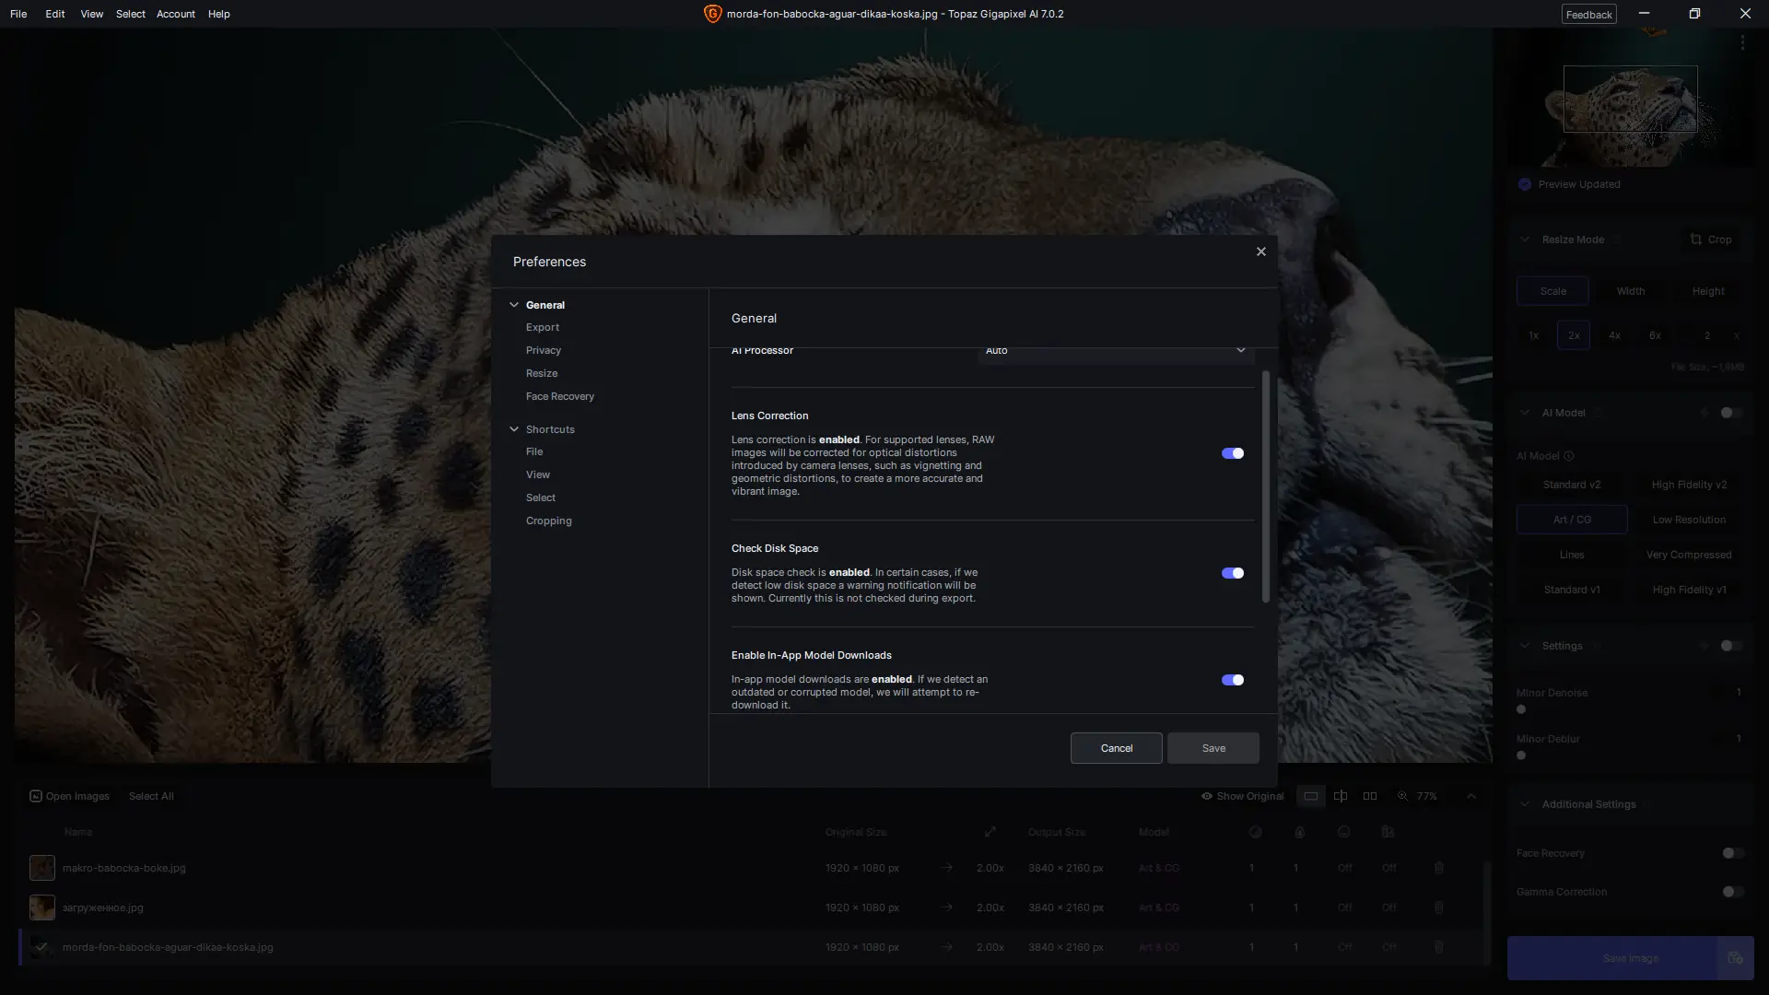Screen dimensions: 1769x995
Task: Delete makro-babocka-boke.jpg with trash icon
Action: coord(1439,868)
